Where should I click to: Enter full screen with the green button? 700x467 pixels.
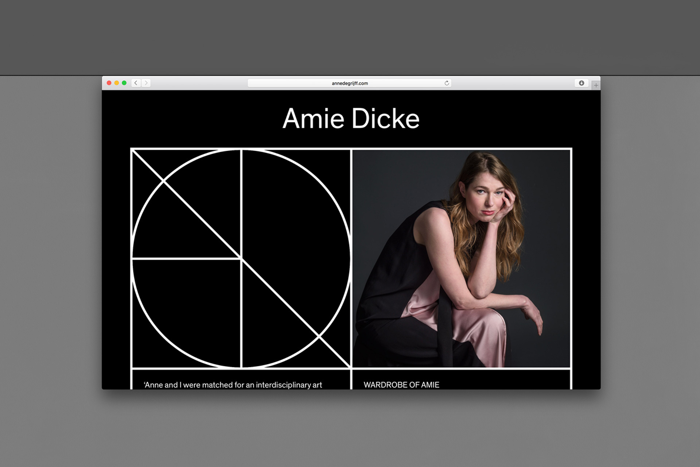[124, 83]
